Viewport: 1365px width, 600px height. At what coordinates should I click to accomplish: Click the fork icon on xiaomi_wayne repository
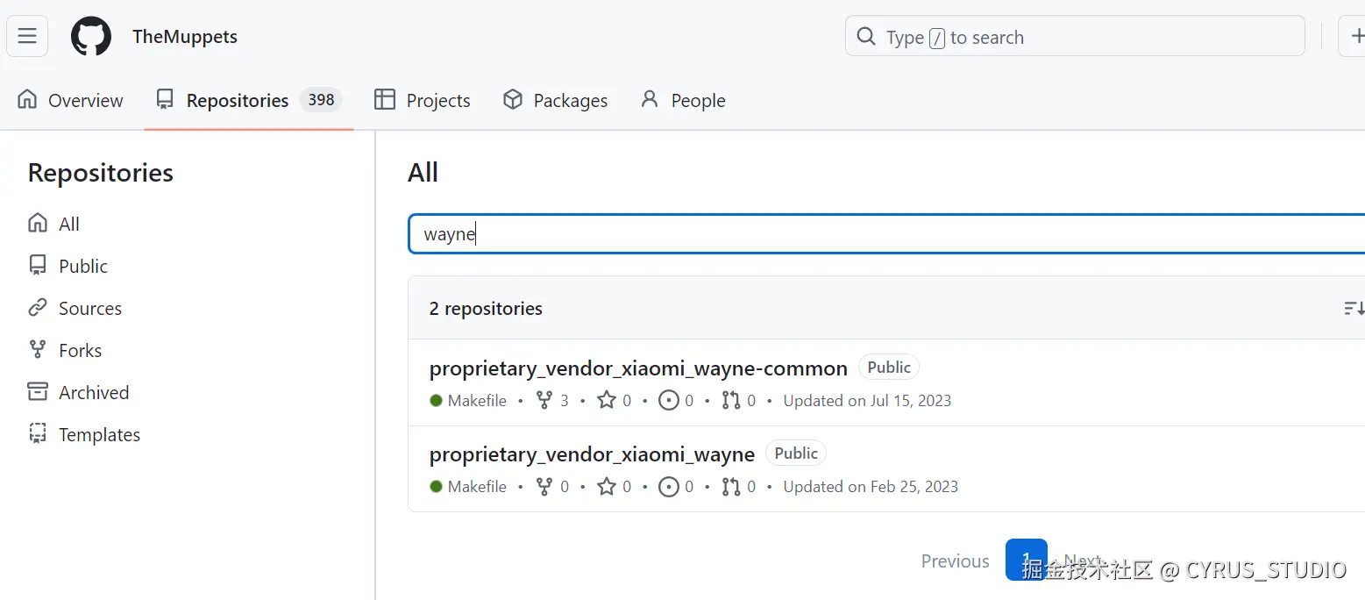coord(544,487)
